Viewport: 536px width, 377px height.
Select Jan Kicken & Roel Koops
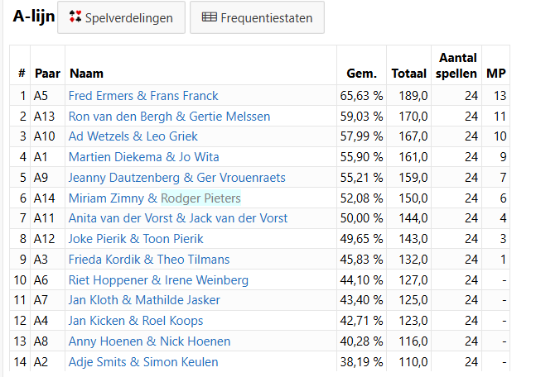click(136, 321)
